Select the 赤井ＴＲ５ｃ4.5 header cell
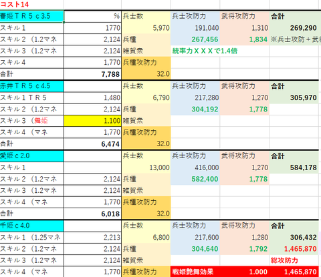 [32, 86]
